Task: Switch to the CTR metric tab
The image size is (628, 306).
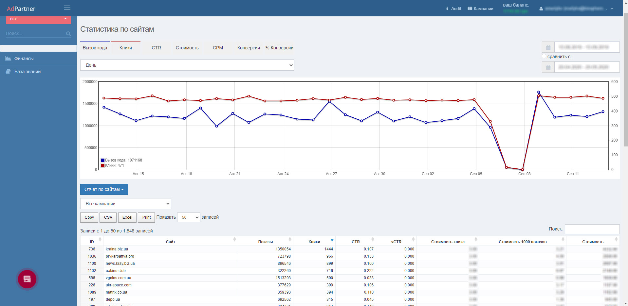Action: [x=156, y=48]
